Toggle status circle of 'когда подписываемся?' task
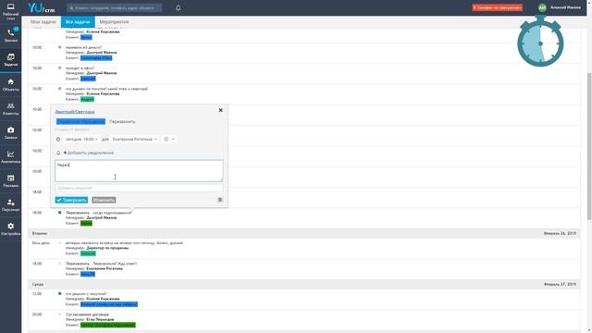Screen dimensions: 592x333 pyautogui.click(x=59, y=213)
